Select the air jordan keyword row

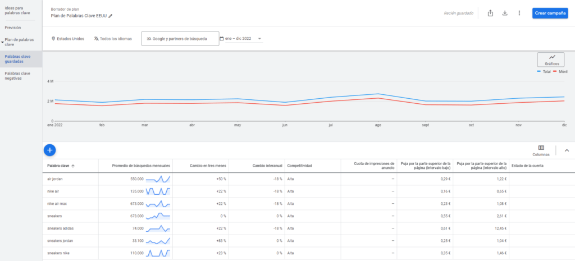[308, 179]
